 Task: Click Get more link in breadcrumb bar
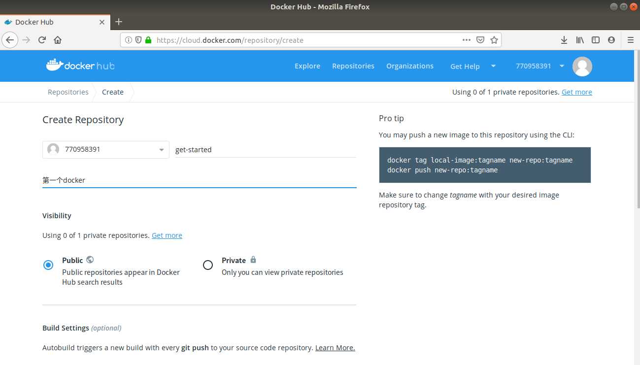coord(577,92)
